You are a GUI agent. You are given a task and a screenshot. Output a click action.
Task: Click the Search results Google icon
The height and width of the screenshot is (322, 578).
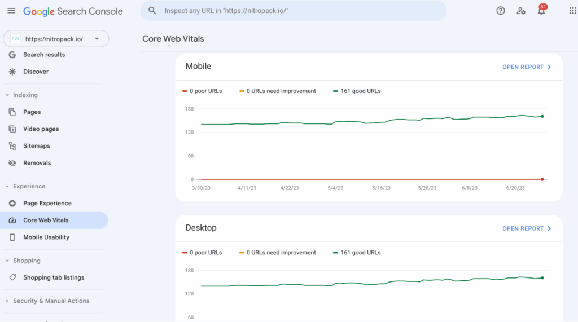(12, 55)
